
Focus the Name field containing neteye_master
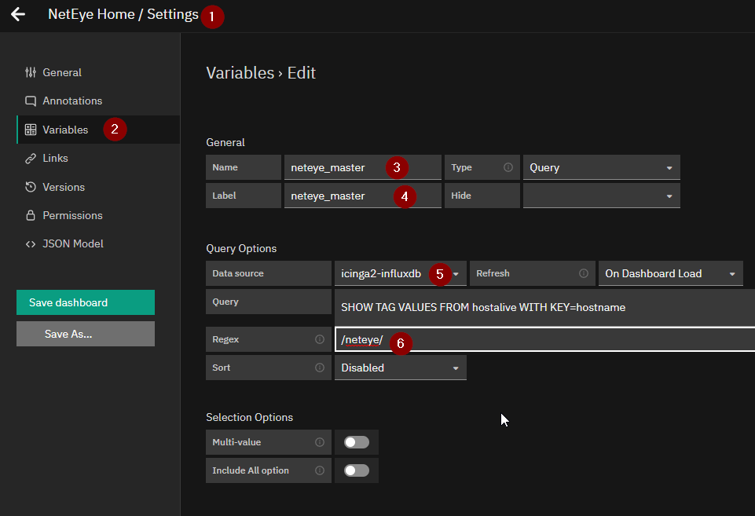click(x=363, y=167)
